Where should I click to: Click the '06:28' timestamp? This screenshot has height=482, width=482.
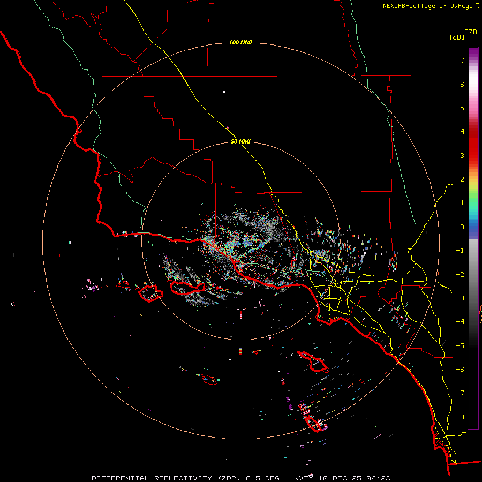[x=379, y=478]
